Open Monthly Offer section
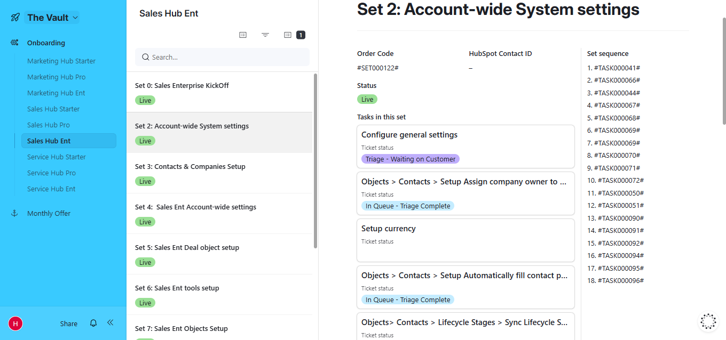 pos(49,213)
